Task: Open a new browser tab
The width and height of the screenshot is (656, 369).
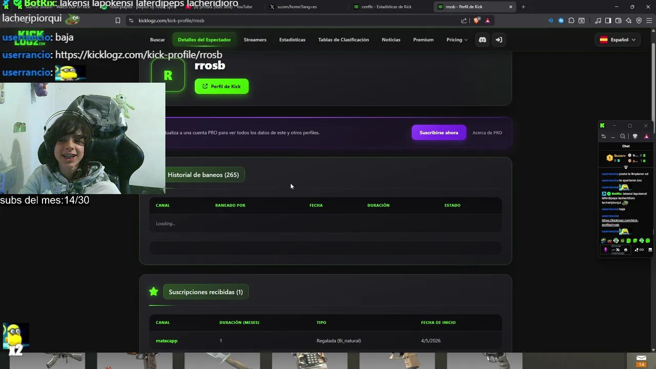Action: point(523,7)
